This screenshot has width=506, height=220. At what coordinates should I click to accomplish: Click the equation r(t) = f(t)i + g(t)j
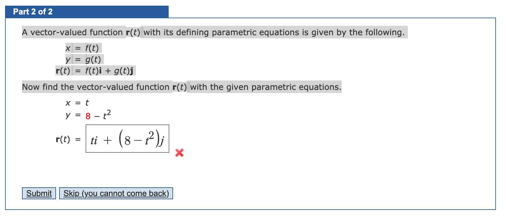(95, 71)
